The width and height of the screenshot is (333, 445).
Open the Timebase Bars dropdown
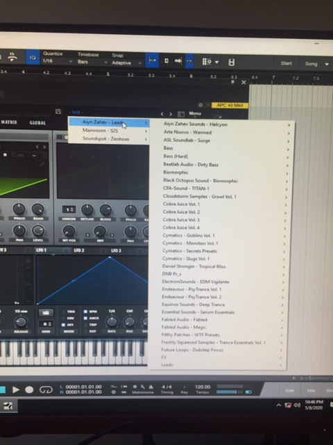92,62
